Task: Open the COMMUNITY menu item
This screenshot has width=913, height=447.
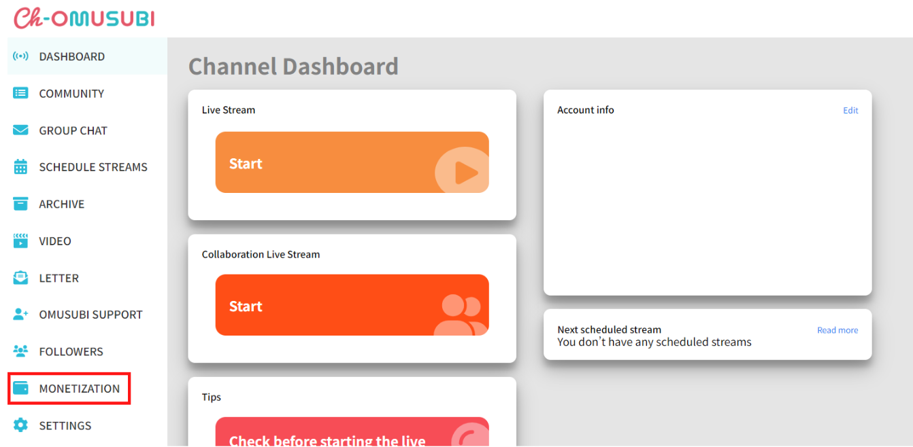Action: pyautogui.click(x=87, y=93)
